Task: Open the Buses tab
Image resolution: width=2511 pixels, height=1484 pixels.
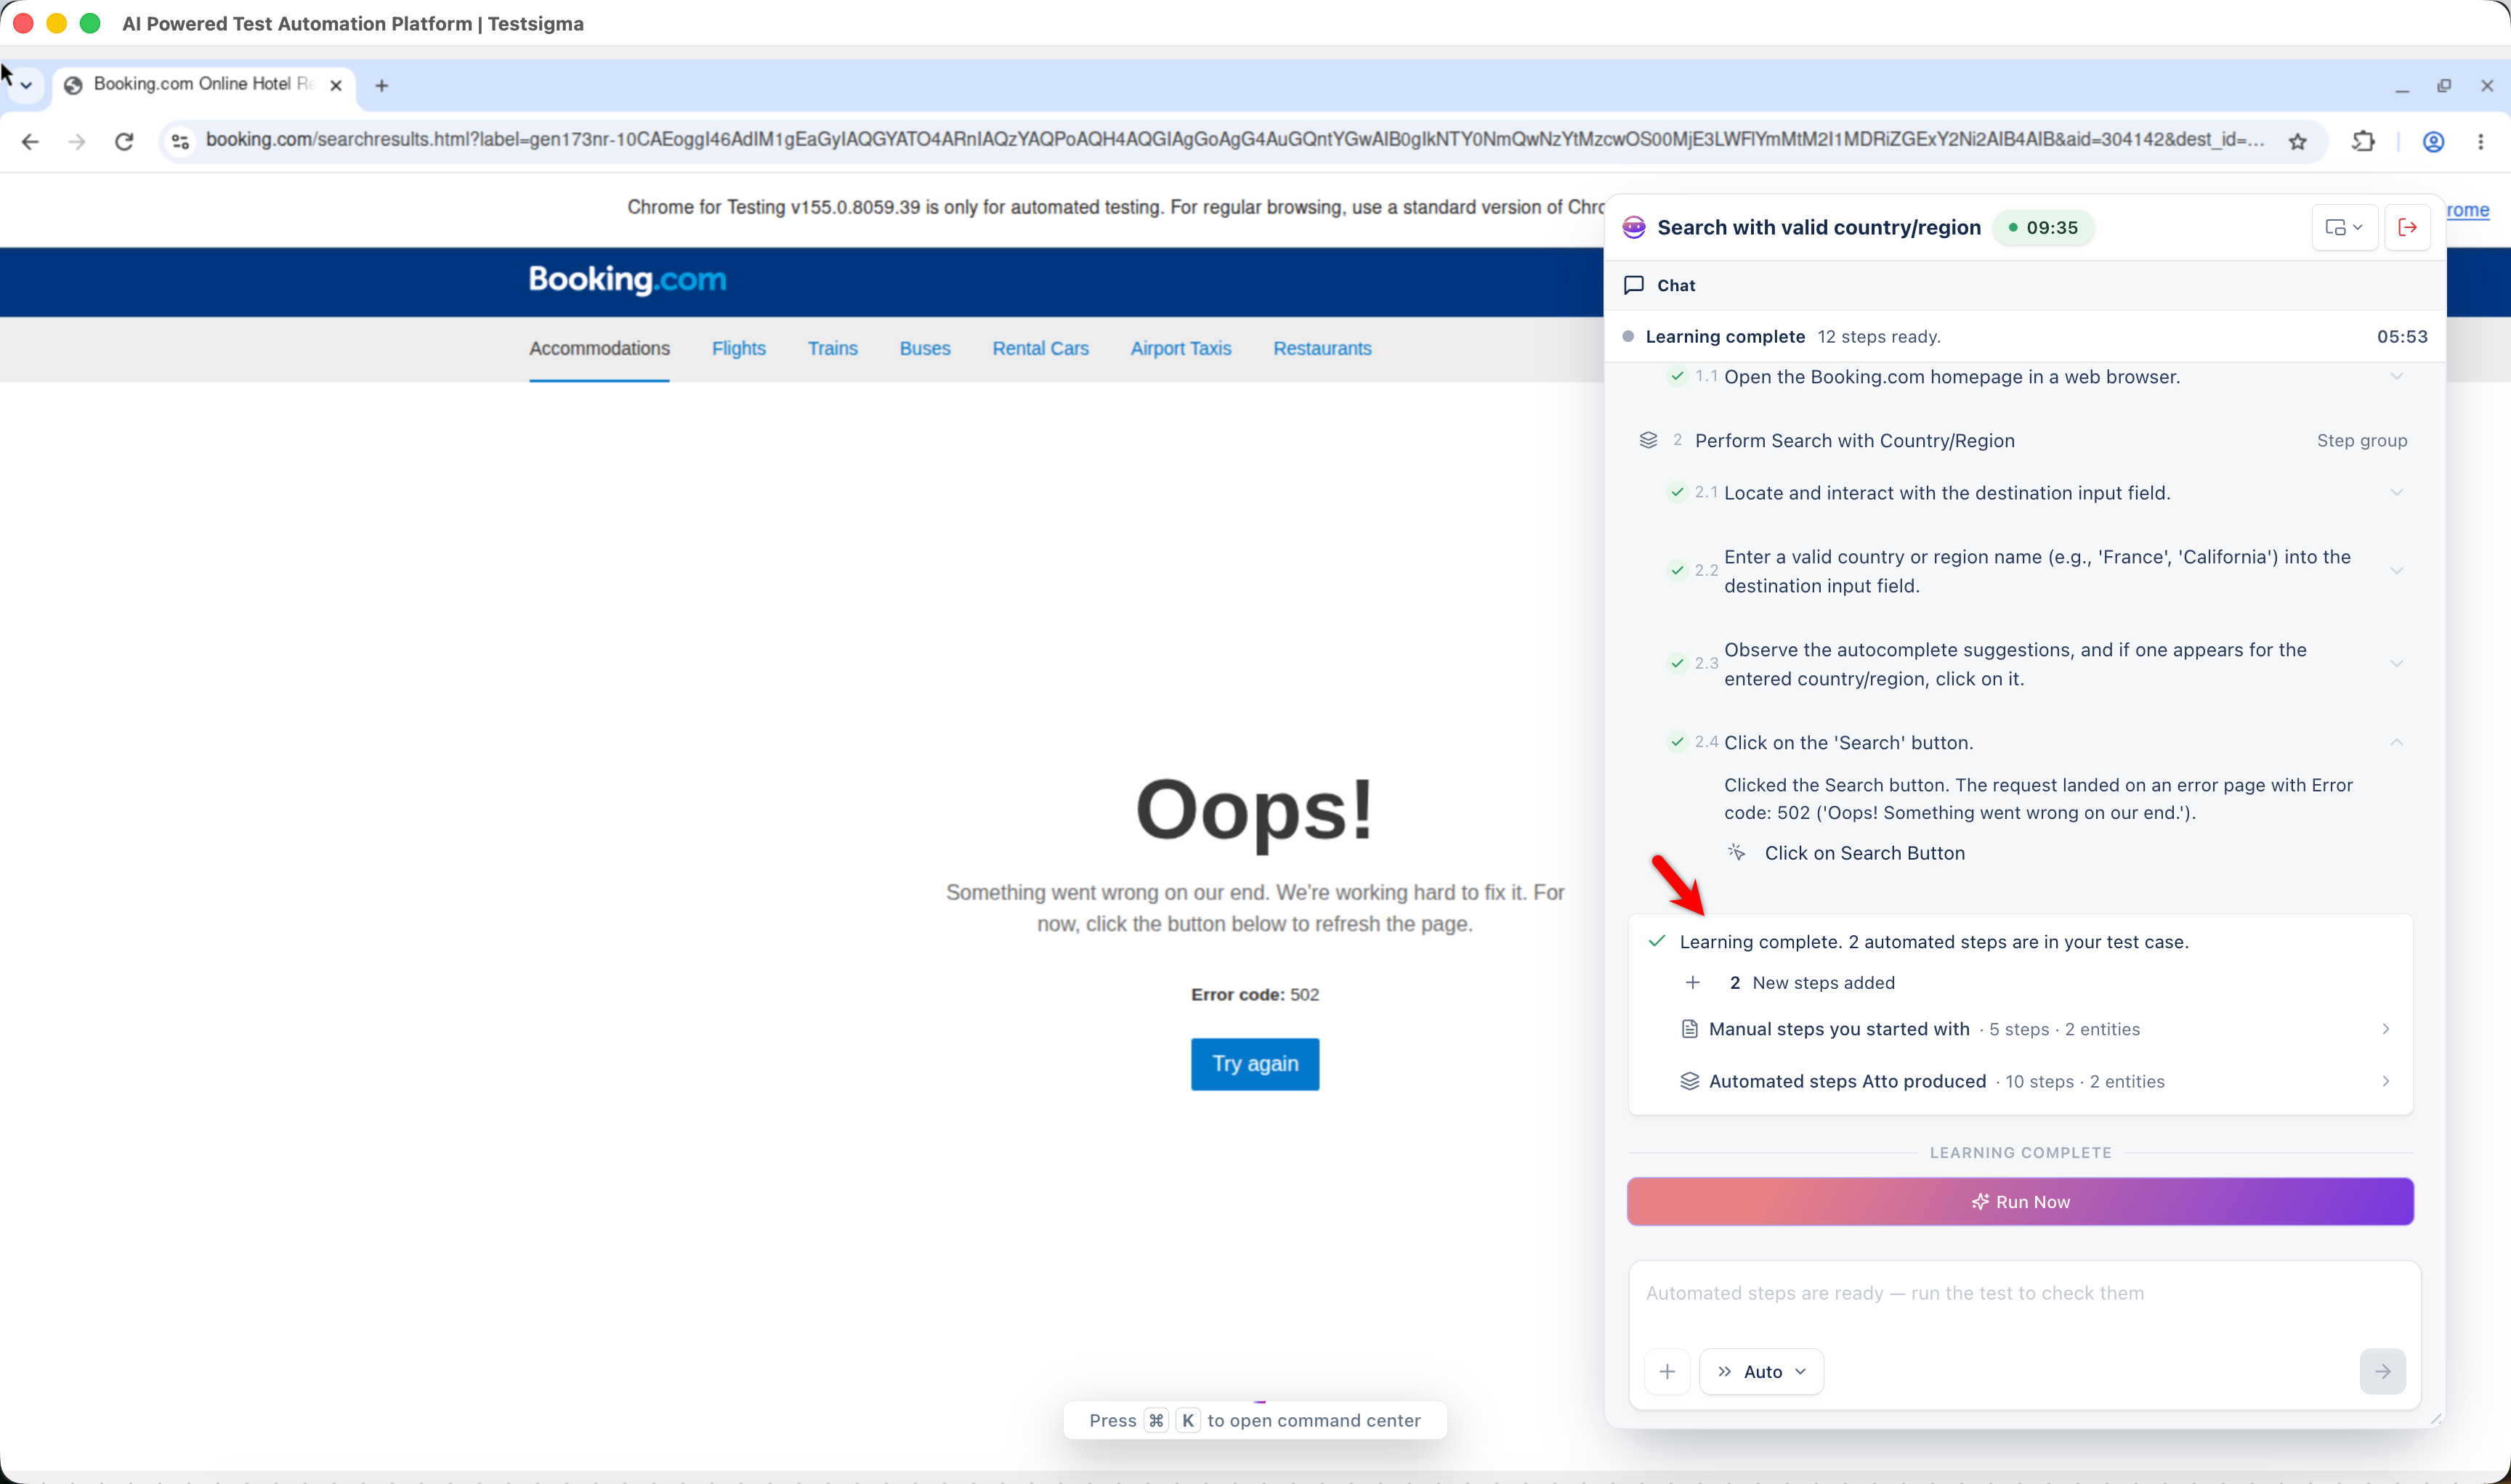Action: point(925,348)
